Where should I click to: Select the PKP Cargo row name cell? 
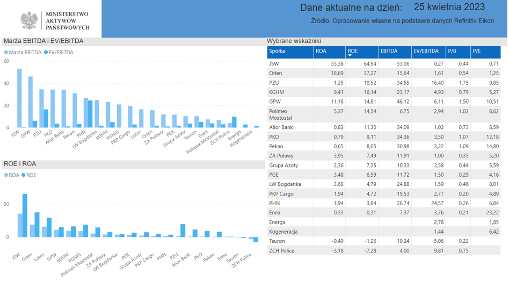point(290,193)
